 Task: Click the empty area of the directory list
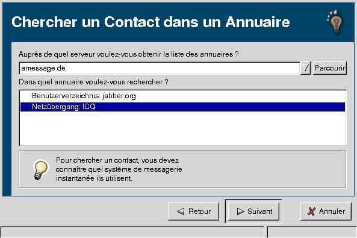click(182, 128)
